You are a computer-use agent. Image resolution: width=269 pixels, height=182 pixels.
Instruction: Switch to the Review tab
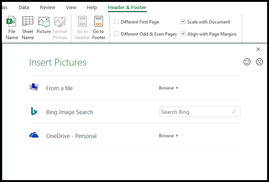click(x=48, y=8)
